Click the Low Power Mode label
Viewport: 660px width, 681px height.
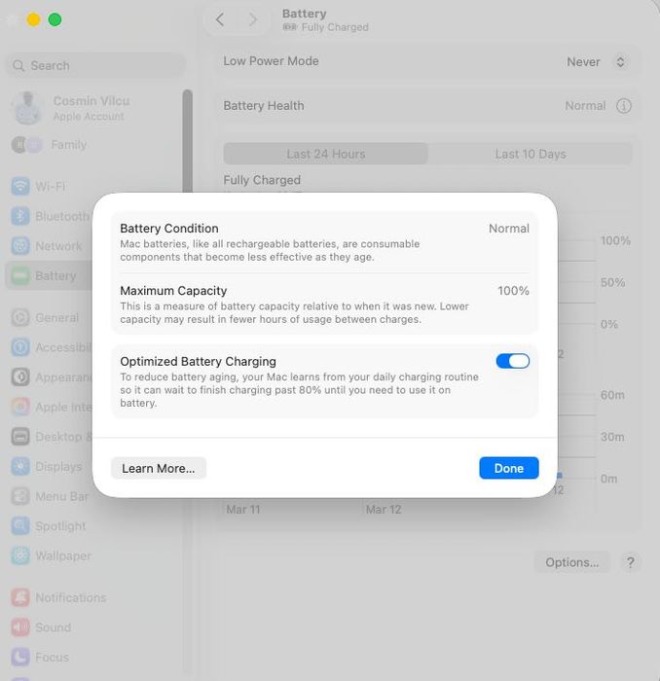click(x=272, y=61)
